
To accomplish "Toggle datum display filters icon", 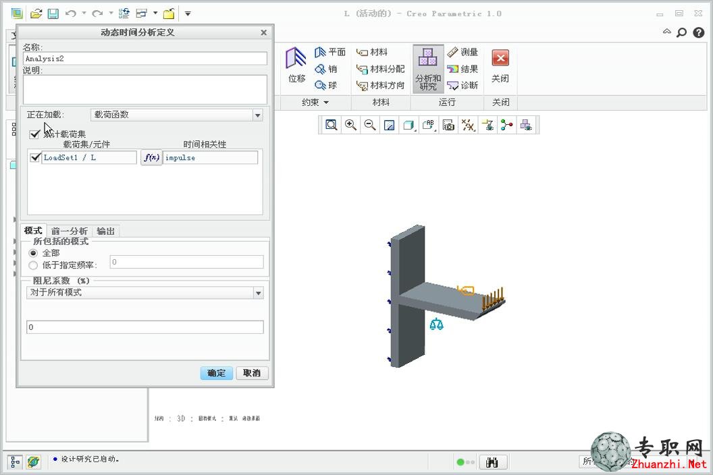I will click(468, 125).
